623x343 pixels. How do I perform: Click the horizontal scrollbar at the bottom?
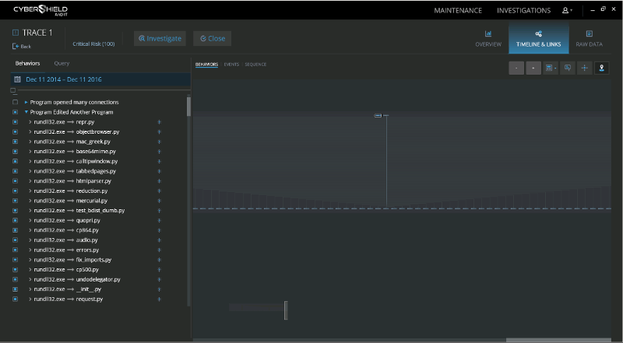point(557,340)
